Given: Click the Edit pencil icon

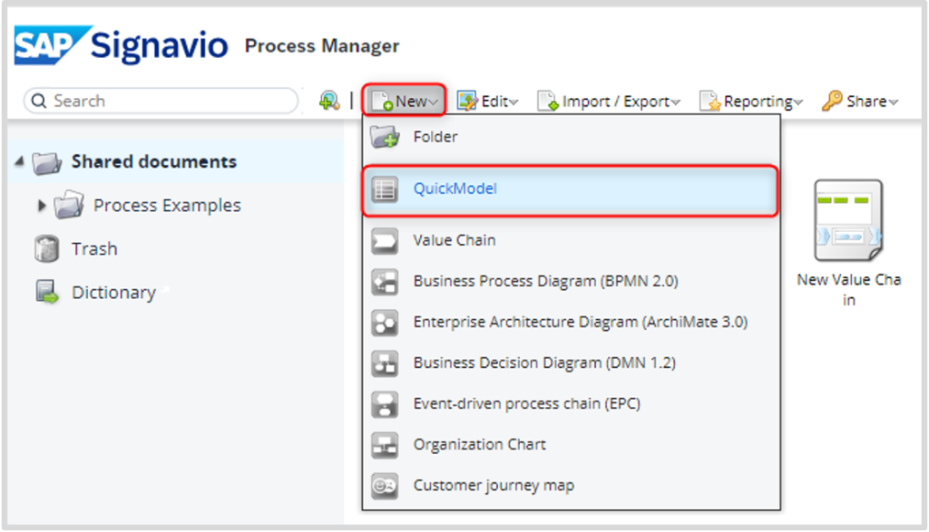Looking at the screenshot, I should [x=467, y=102].
